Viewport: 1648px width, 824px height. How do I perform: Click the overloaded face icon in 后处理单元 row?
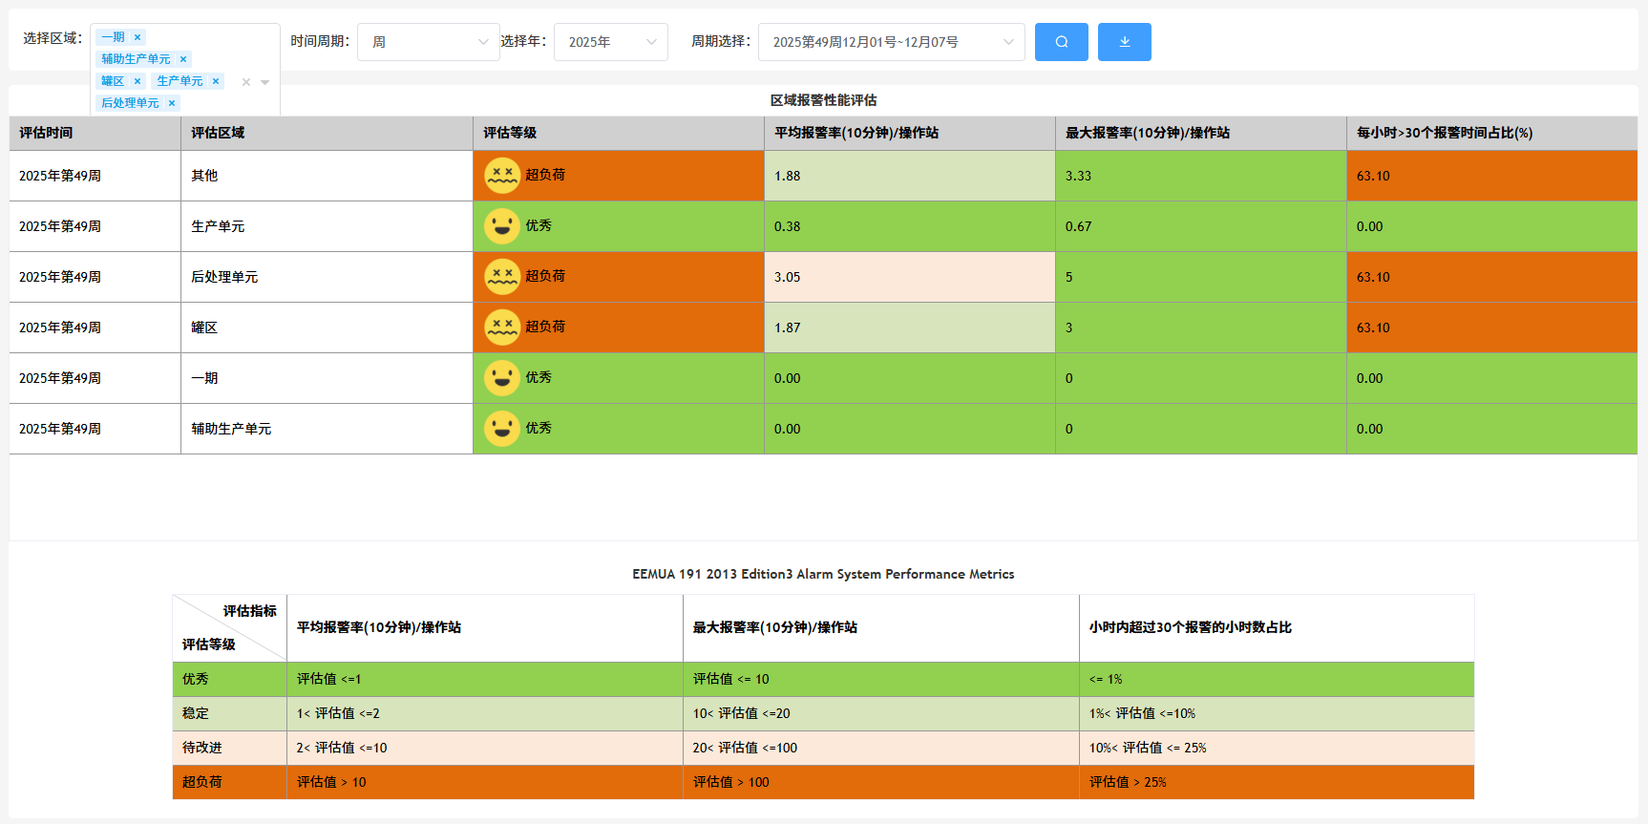502,277
